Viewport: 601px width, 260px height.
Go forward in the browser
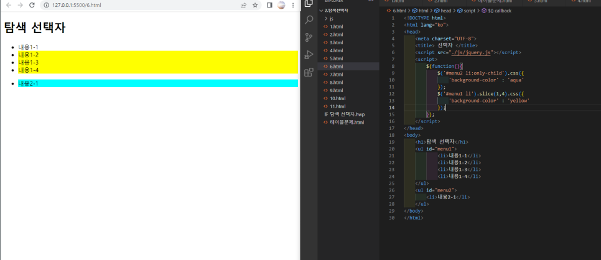(x=21, y=6)
